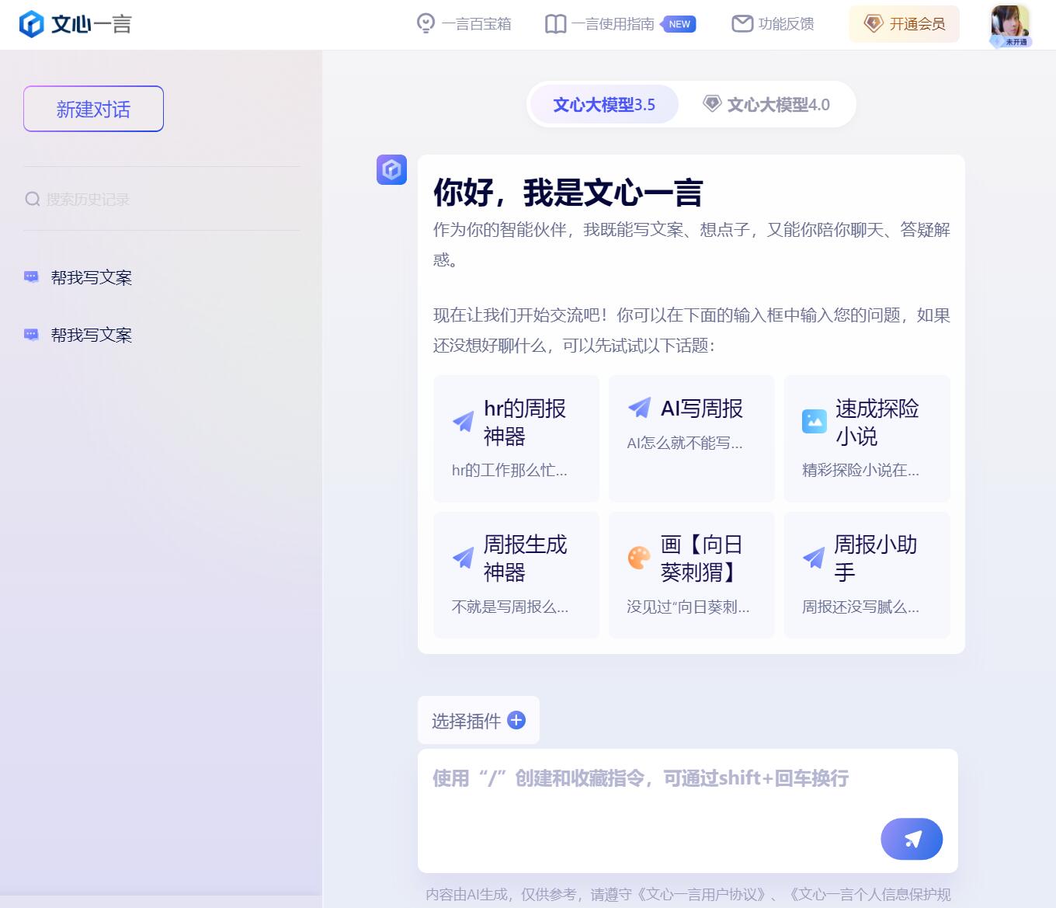Click 开通会员 button
Screen dimensions: 1056x908
pyautogui.click(x=904, y=24)
